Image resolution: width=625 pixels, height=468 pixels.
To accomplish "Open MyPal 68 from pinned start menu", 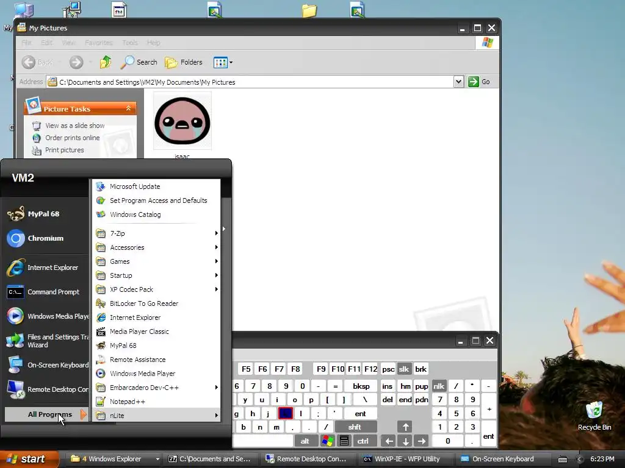I will pos(44,214).
